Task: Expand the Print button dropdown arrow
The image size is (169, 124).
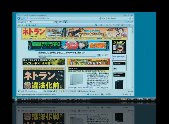Action: [109, 25]
